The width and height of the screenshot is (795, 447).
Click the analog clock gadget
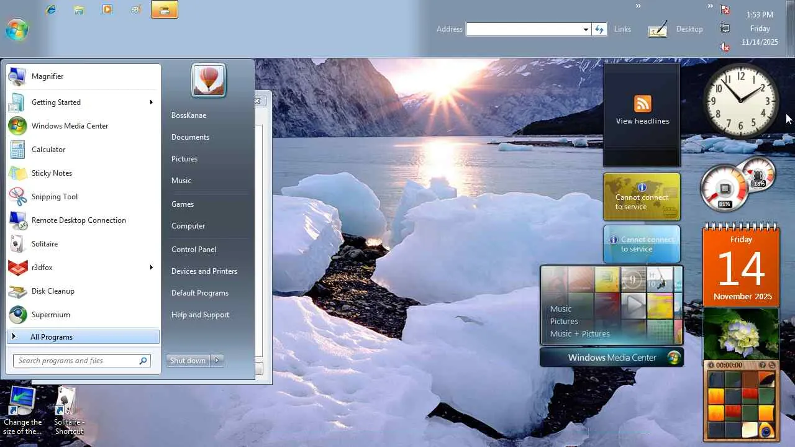pyautogui.click(x=741, y=100)
